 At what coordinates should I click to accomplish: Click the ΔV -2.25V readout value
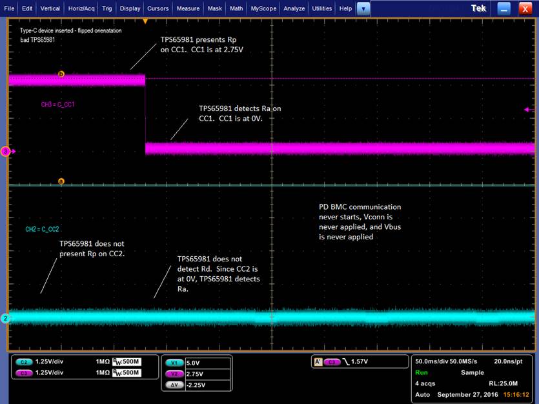click(x=208, y=385)
